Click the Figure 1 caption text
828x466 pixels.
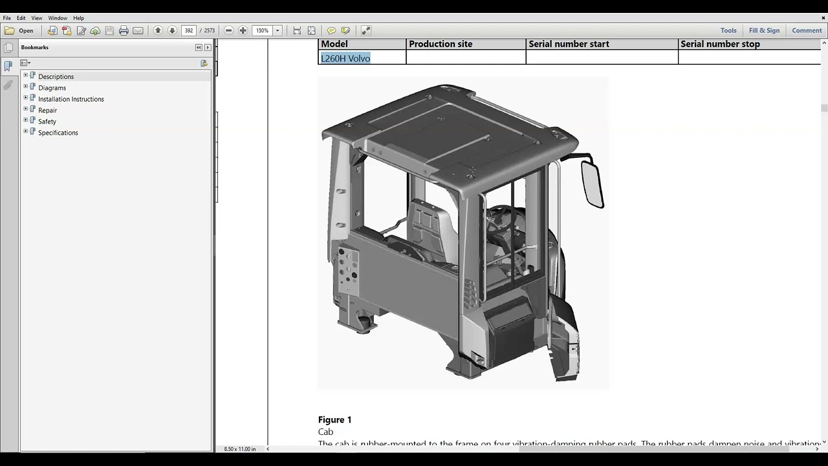pos(335,419)
